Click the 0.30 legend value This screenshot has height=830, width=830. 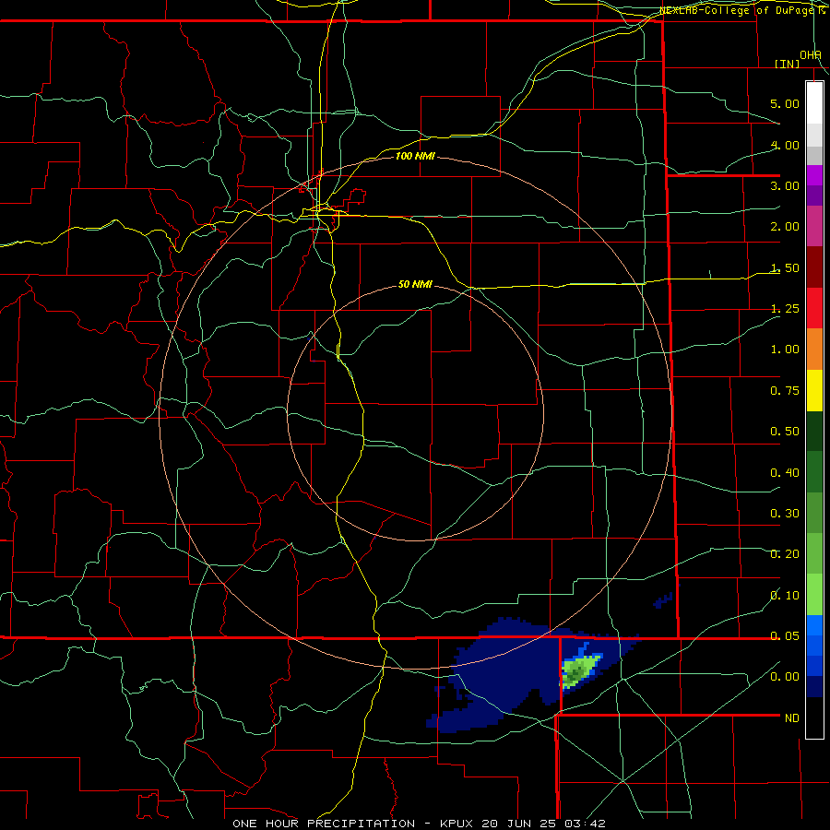point(785,514)
